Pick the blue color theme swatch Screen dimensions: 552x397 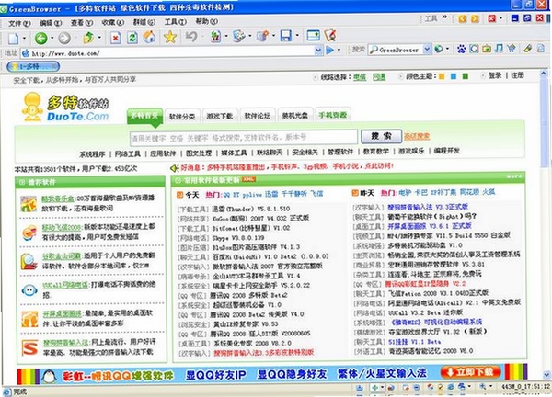point(453,76)
